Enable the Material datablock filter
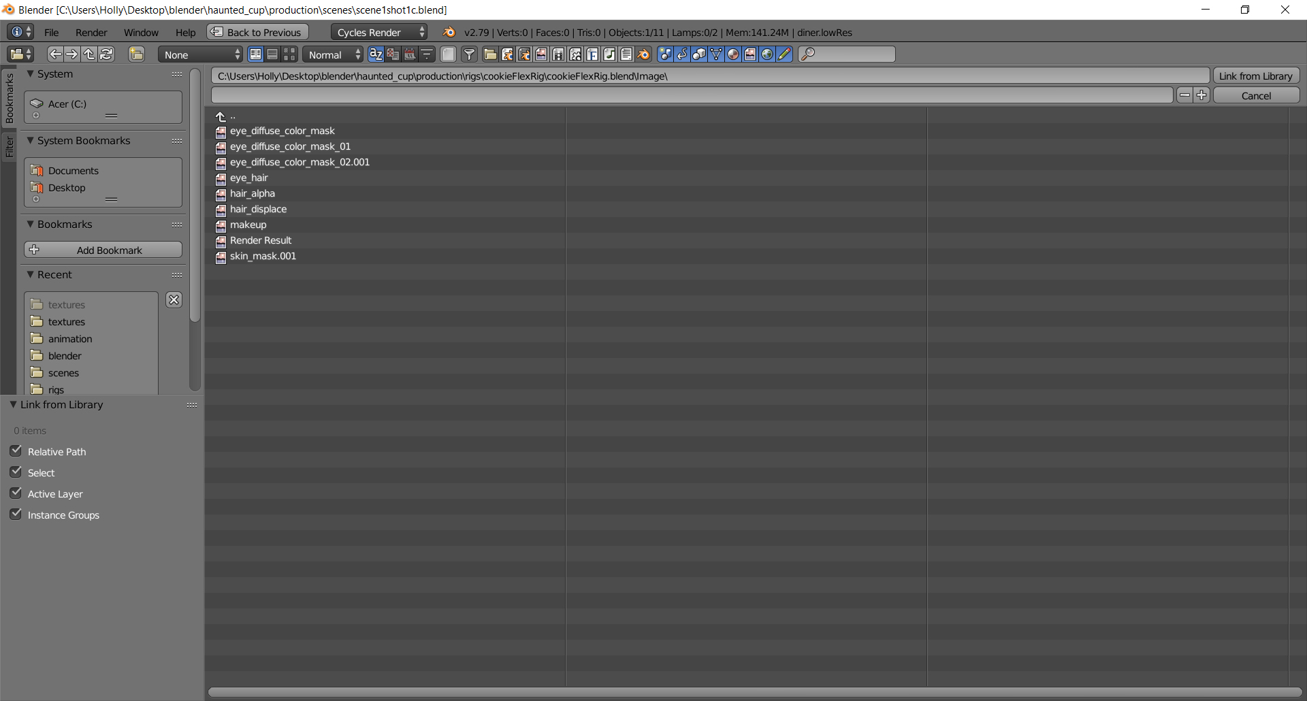This screenshot has width=1307, height=701. coord(733,54)
